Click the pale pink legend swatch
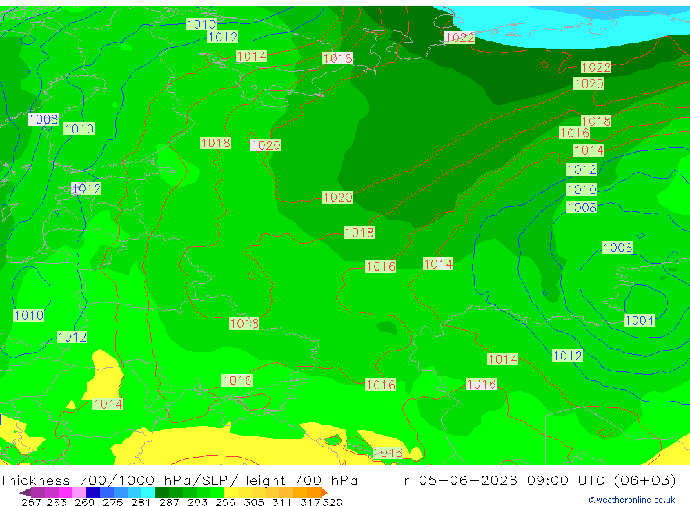 [79, 492]
